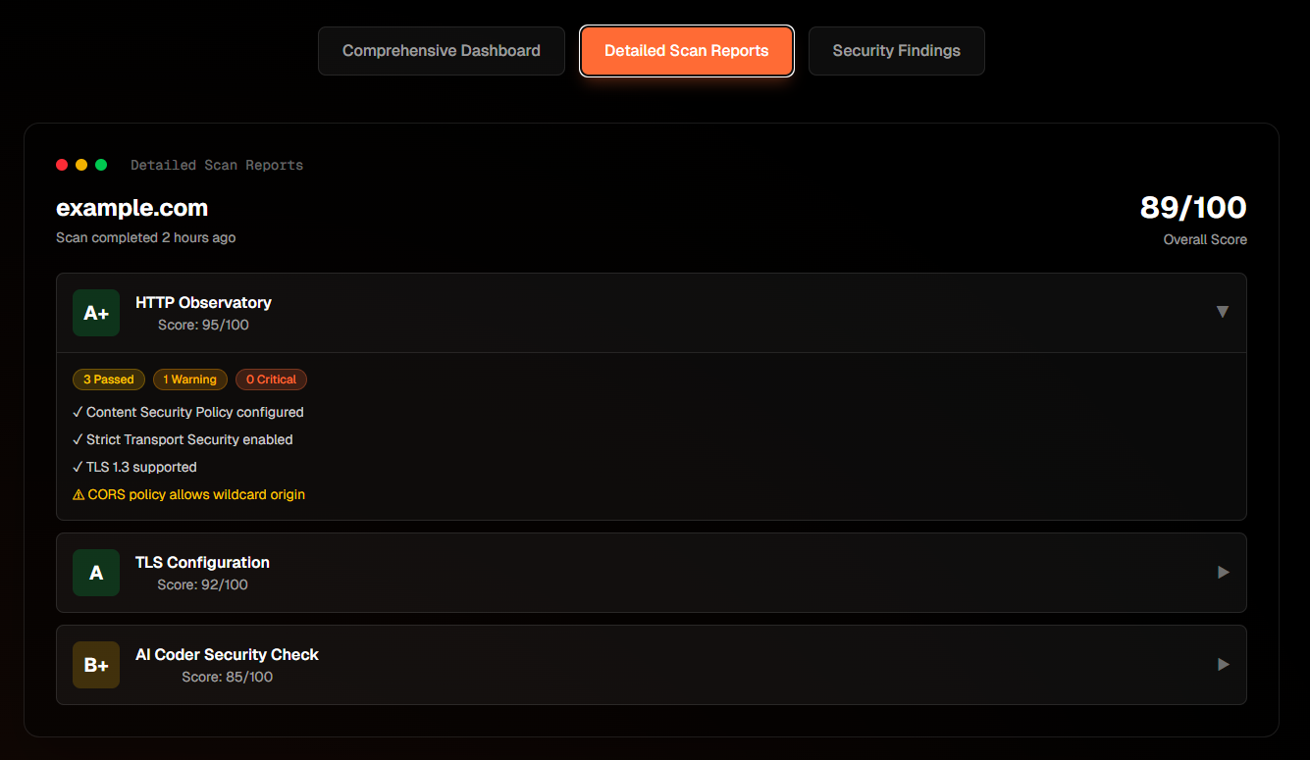The image size is (1310, 760).
Task: Select the 0 Critical filter pill
Action: (271, 380)
